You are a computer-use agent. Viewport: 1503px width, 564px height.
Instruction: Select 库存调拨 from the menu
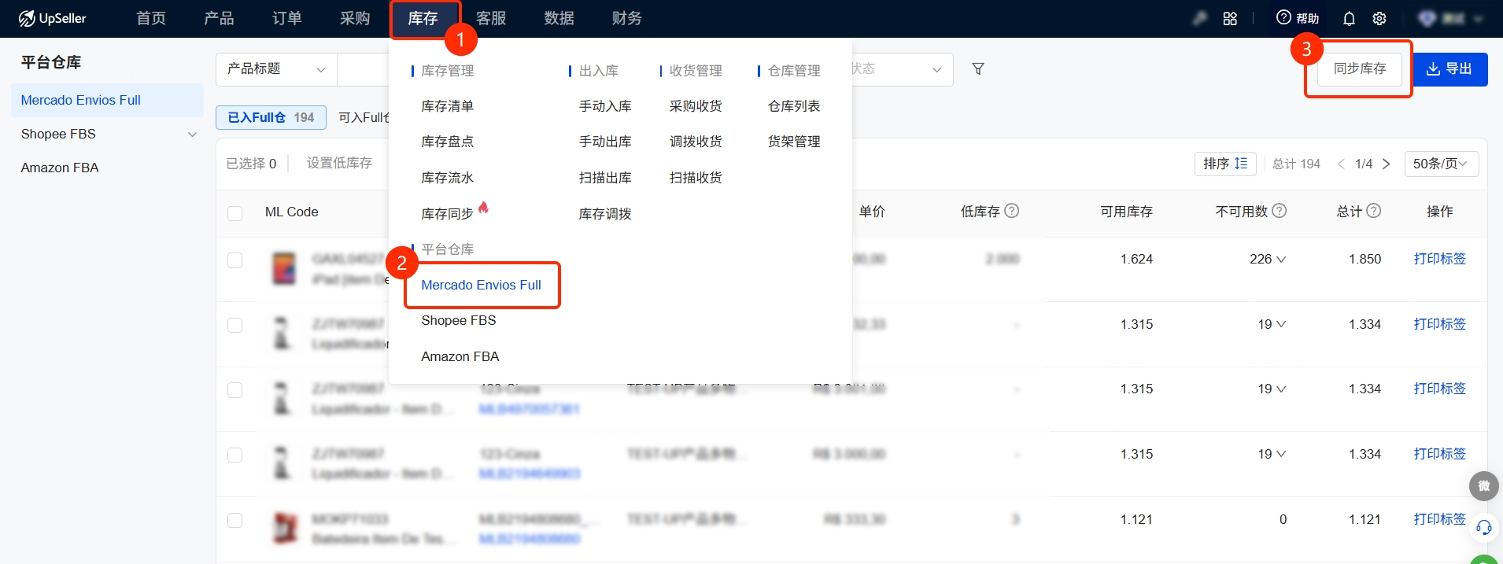[605, 214]
